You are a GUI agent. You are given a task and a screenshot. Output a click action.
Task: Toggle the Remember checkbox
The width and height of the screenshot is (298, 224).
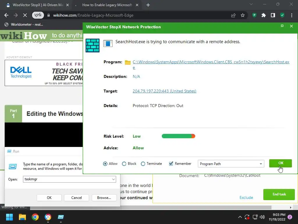[x=171, y=164]
